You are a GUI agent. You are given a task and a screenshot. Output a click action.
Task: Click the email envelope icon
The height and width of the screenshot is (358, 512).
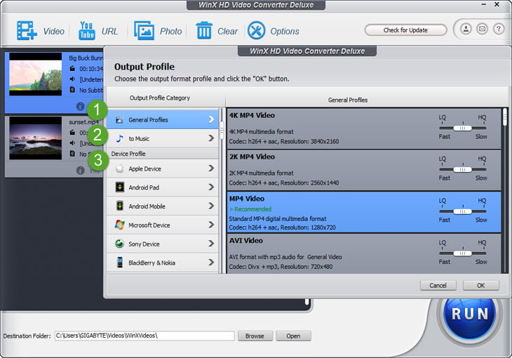click(483, 29)
